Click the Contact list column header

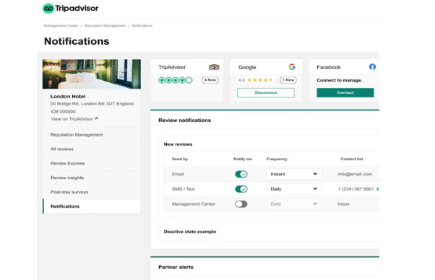pyautogui.click(x=352, y=159)
